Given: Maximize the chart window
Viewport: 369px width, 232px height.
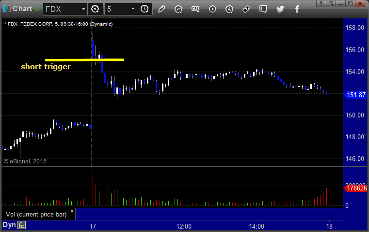Looking at the screenshot, I should [x=350, y=3].
